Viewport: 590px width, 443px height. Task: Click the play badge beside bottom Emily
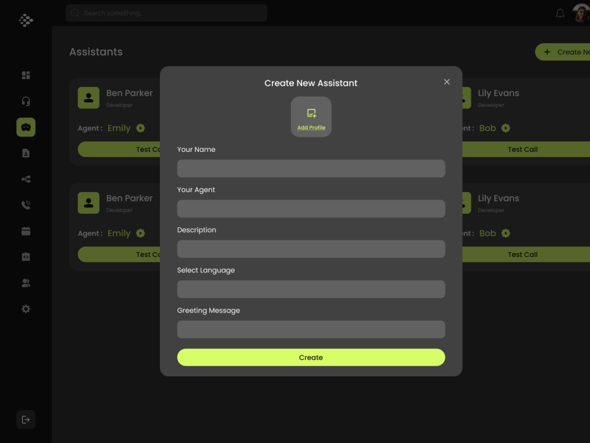click(x=140, y=233)
